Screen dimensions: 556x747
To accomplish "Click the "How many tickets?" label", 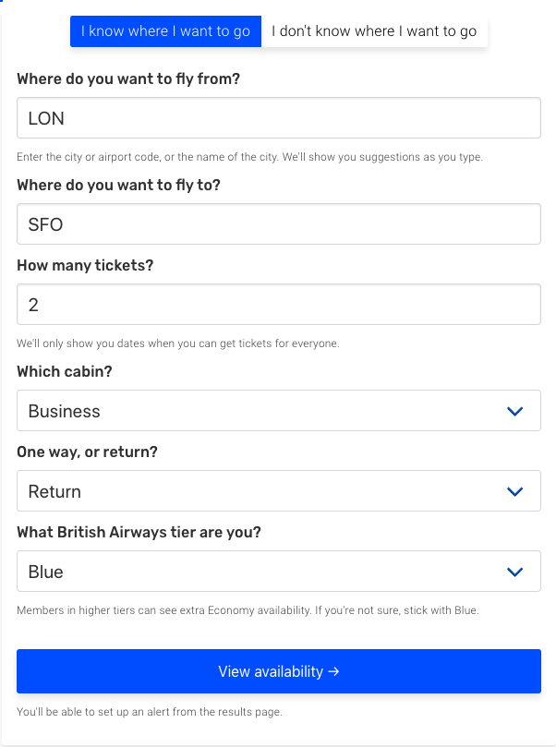I will 85,265.
